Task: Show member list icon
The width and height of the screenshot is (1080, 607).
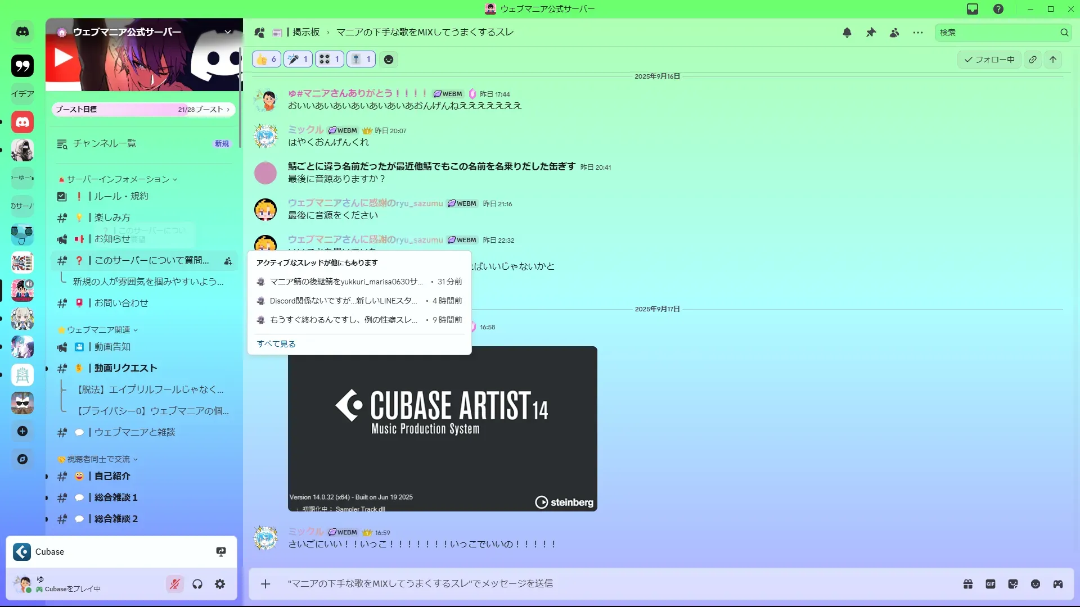Action: coord(894,33)
